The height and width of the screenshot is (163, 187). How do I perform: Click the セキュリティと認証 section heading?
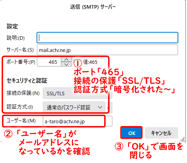tap(27, 80)
